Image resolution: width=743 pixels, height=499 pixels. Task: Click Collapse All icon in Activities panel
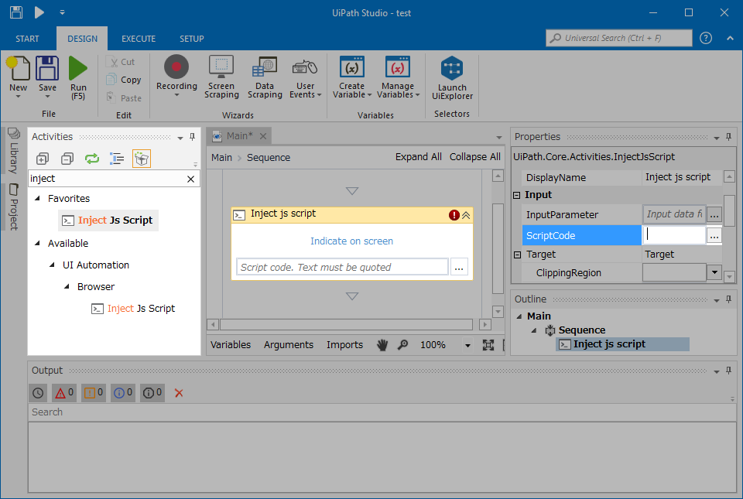[x=67, y=159]
